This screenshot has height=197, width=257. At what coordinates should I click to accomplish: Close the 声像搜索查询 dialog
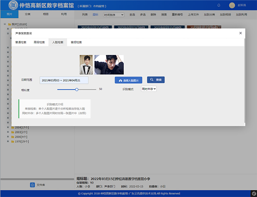tap(240, 33)
